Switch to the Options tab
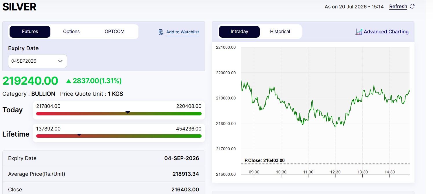433x194 pixels. coord(71,32)
